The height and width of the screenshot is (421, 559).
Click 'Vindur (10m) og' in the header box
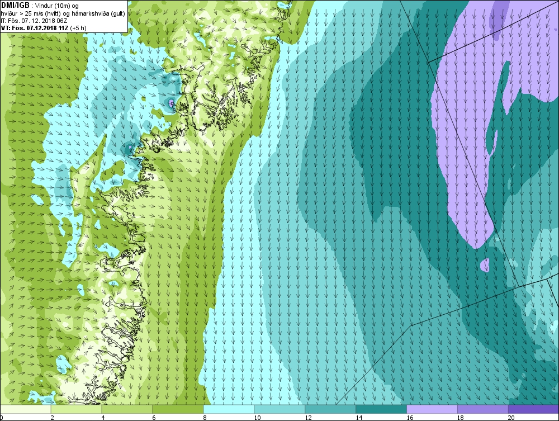click(58, 6)
